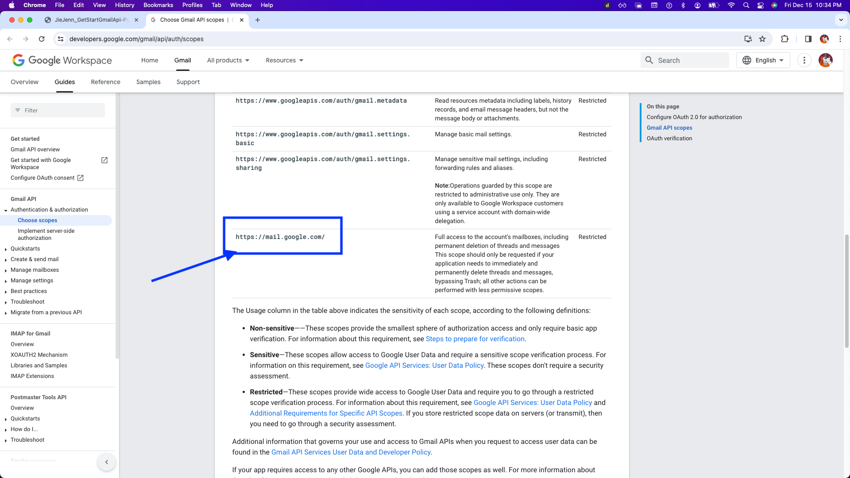This screenshot has height=478, width=850.
Task: Open the macOS Control Center icon
Action: (x=761, y=5)
